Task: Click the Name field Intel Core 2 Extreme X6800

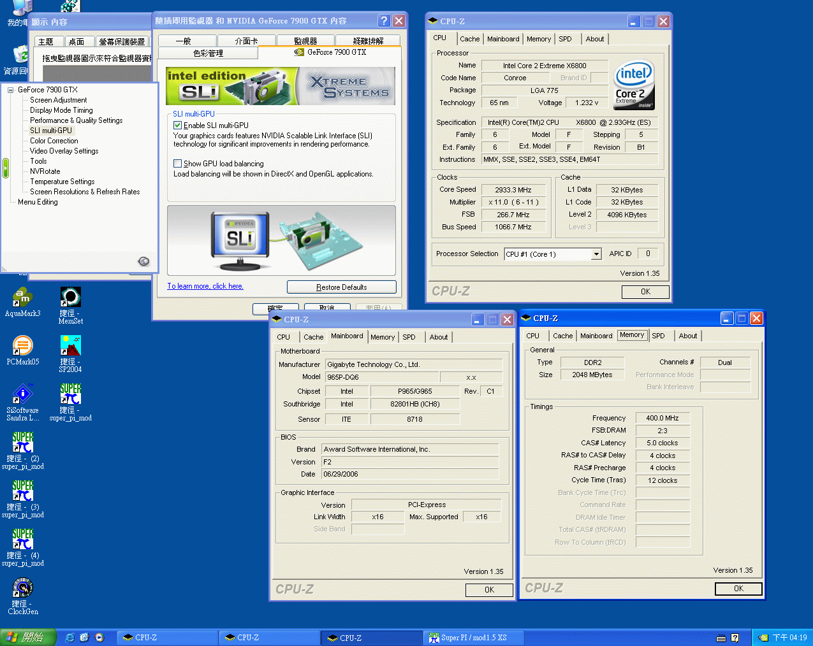Action: (x=544, y=66)
